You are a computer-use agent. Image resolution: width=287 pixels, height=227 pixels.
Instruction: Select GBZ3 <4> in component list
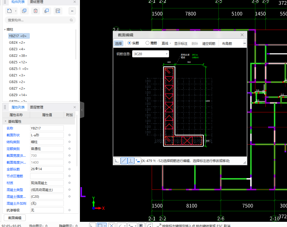pos(17,49)
